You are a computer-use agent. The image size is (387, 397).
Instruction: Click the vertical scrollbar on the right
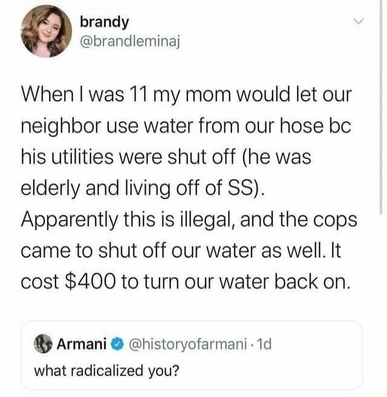tap(380, 107)
